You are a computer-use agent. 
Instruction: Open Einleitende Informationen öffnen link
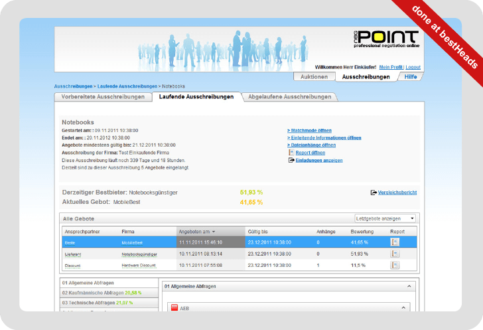tap(324, 138)
